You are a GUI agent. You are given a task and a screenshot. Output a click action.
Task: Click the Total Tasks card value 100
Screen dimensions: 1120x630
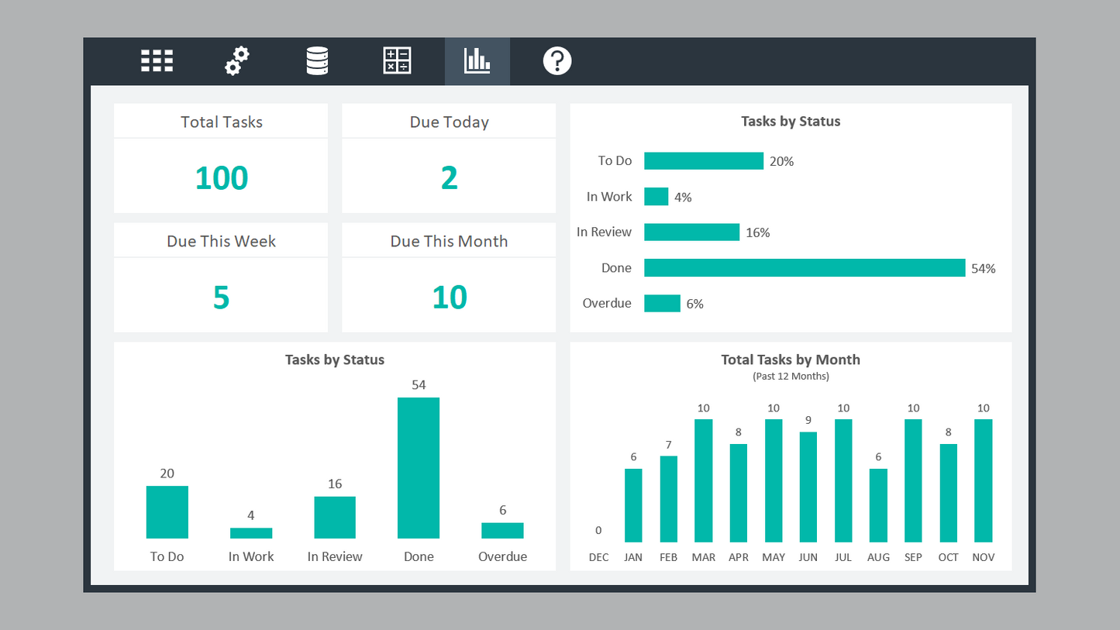[x=221, y=177]
